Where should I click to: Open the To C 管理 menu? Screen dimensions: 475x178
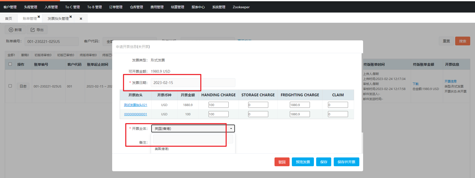tap(73, 7)
